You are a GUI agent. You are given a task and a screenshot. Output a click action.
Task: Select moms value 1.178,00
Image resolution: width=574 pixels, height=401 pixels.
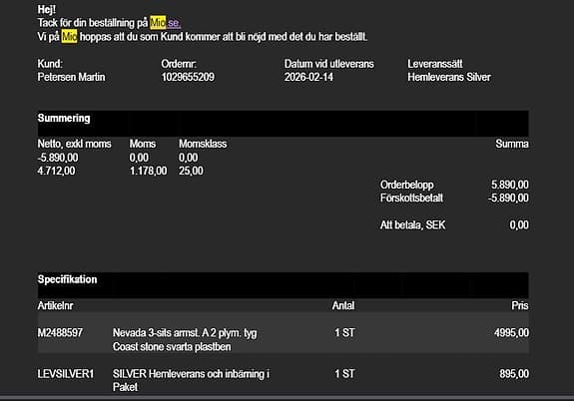tap(148, 171)
